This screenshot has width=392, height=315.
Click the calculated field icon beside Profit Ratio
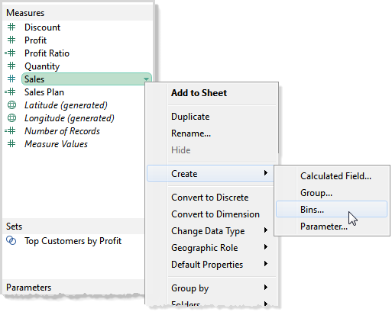pyautogui.click(x=10, y=53)
